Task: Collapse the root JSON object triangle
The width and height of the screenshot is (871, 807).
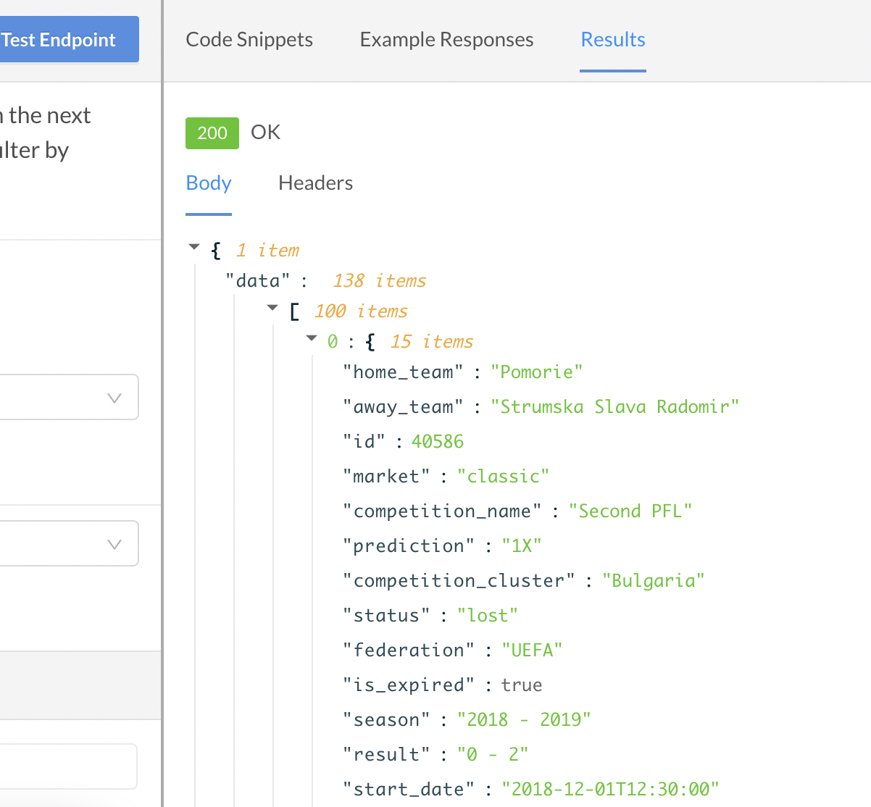Action: pyautogui.click(x=193, y=248)
